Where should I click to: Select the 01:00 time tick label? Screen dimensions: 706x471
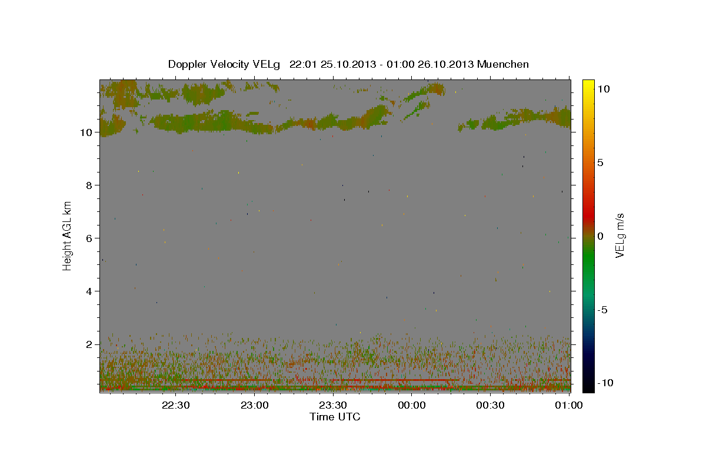tap(568, 405)
